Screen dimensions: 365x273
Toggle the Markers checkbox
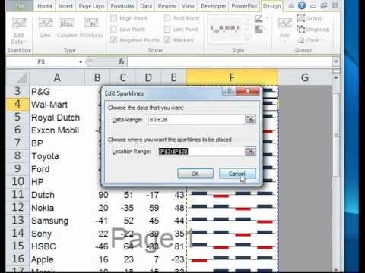click(x=167, y=40)
